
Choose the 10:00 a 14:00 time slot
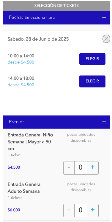click(x=92, y=59)
